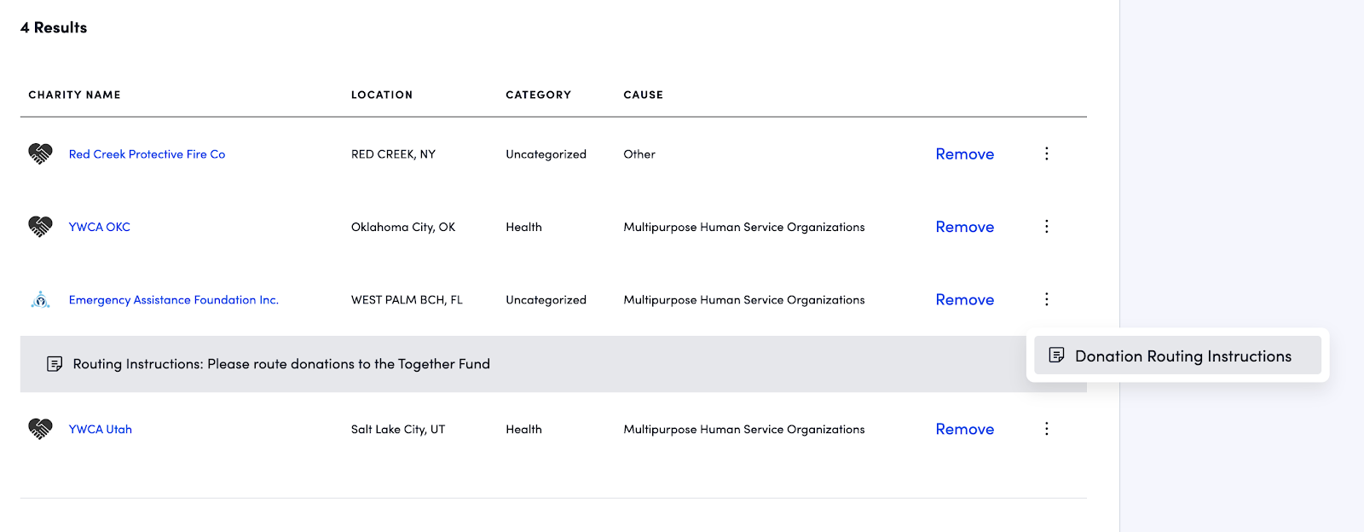Remove Emergency Assistance Foundation Inc. charity

click(964, 300)
